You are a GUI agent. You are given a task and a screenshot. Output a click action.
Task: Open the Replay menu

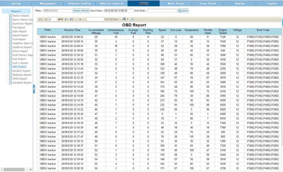240,3
